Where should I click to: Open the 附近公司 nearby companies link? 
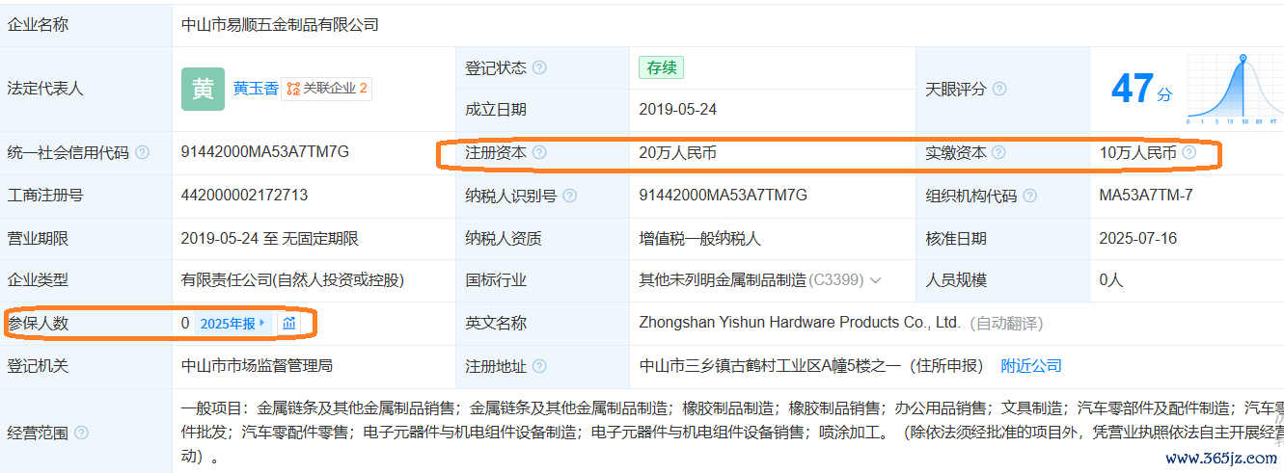coord(1031,366)
